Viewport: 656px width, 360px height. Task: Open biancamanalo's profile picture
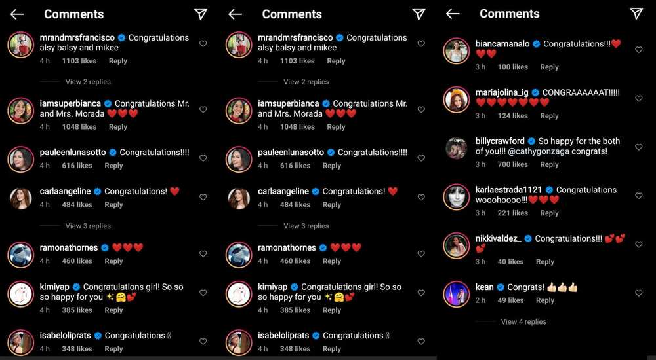(x=457, y=50)
